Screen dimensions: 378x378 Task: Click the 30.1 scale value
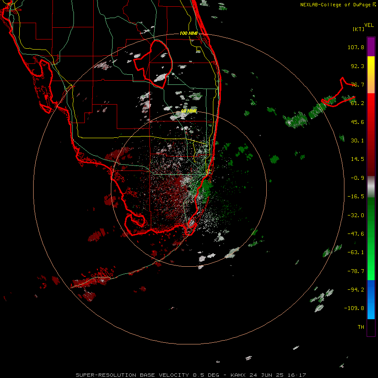pos(357,141)
